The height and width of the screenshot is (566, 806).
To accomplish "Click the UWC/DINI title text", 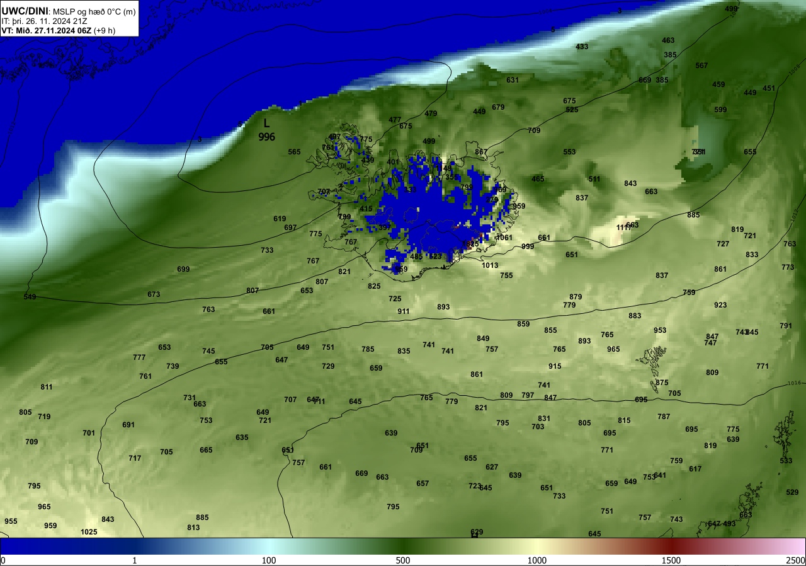I will click(x=25, y=11).
